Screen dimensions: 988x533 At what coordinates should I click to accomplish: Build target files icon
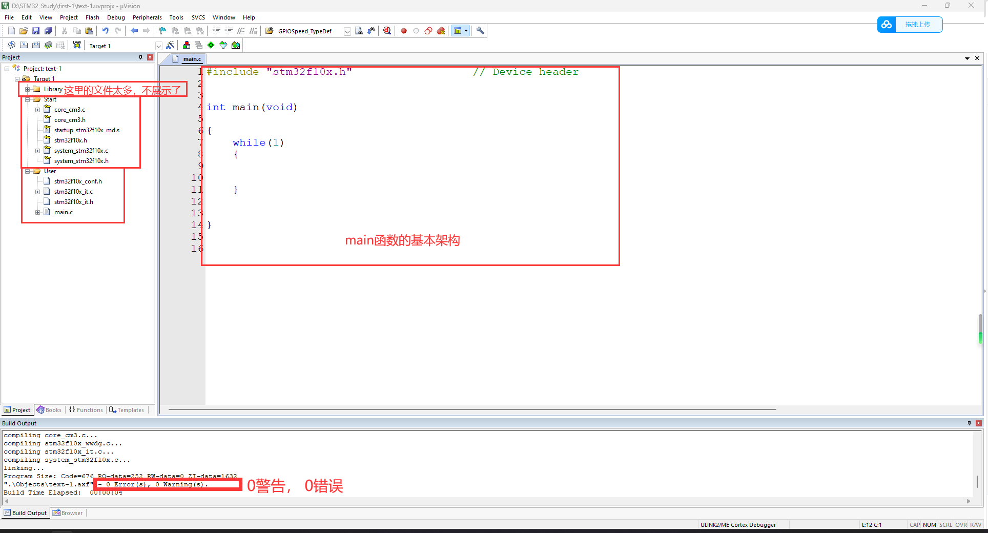pos(24,45)
